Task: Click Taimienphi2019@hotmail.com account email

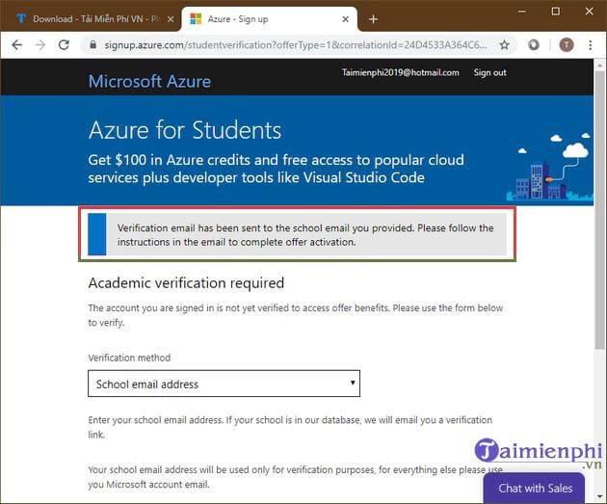Action: 400,73
